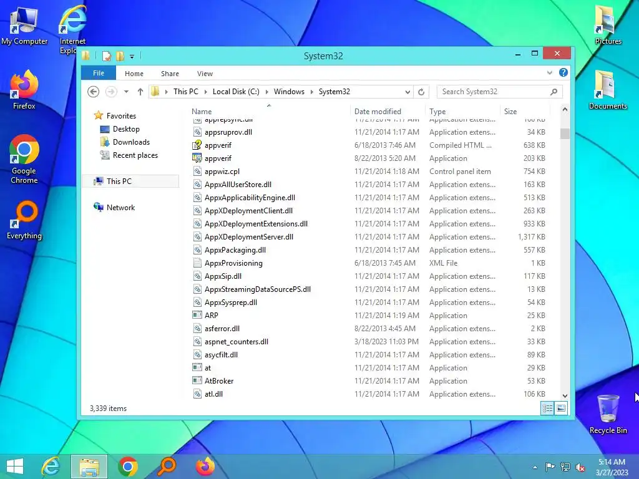
Task: Select Network in navigation pane
Action: pyautogui.click(x=120, y=207)
